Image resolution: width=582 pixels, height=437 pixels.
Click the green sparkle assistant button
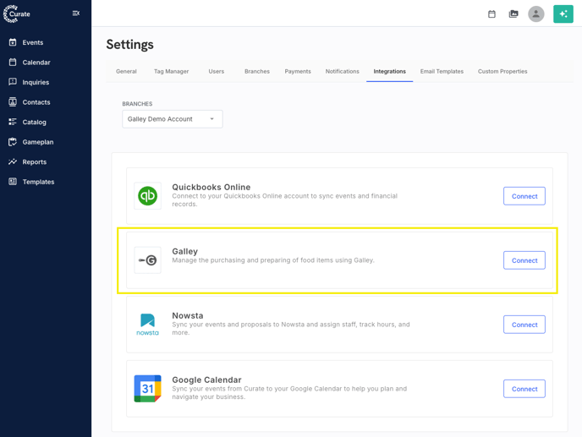pos(563,14)
